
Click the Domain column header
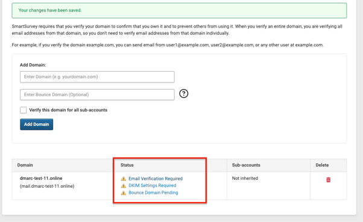(25, 165)
